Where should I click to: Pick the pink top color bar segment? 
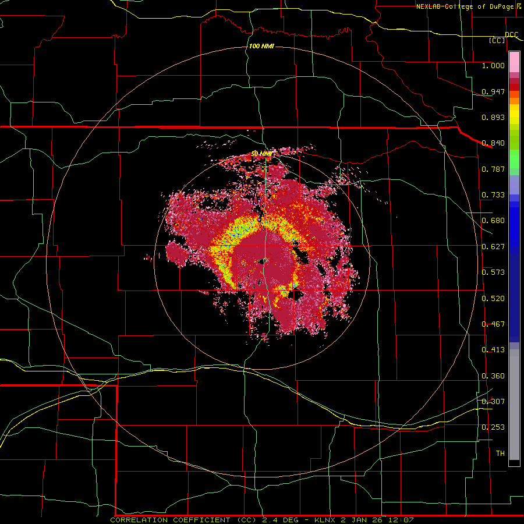[514, 62]
